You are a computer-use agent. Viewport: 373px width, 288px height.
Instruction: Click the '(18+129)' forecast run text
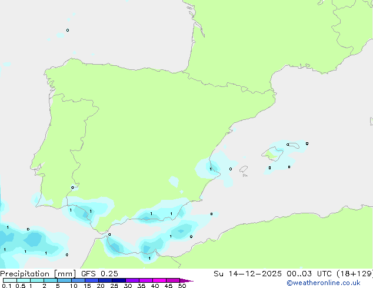(x=355, y=274)
